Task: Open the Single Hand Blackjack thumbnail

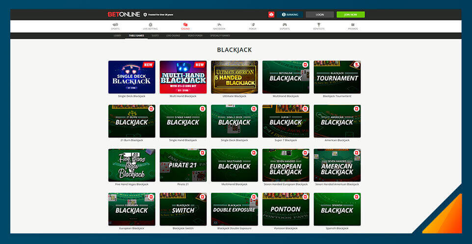Action: (x=183, y=121)
